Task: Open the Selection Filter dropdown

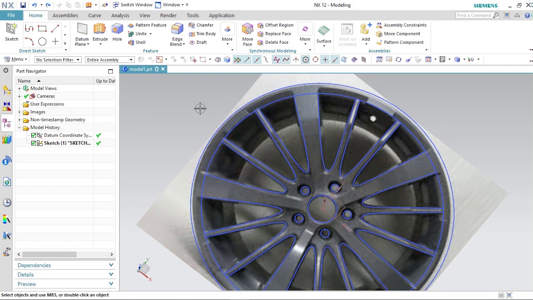Action: 57,60
